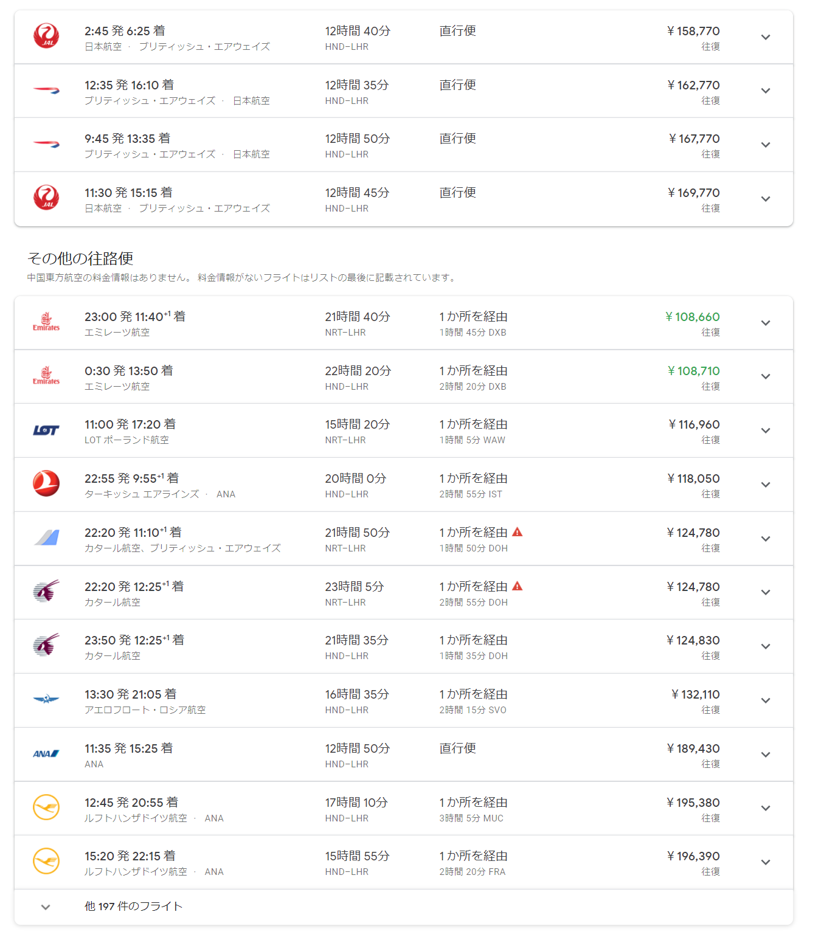
Task: Click the LOT Polish Airlines logo
Action: click(46, 430)
